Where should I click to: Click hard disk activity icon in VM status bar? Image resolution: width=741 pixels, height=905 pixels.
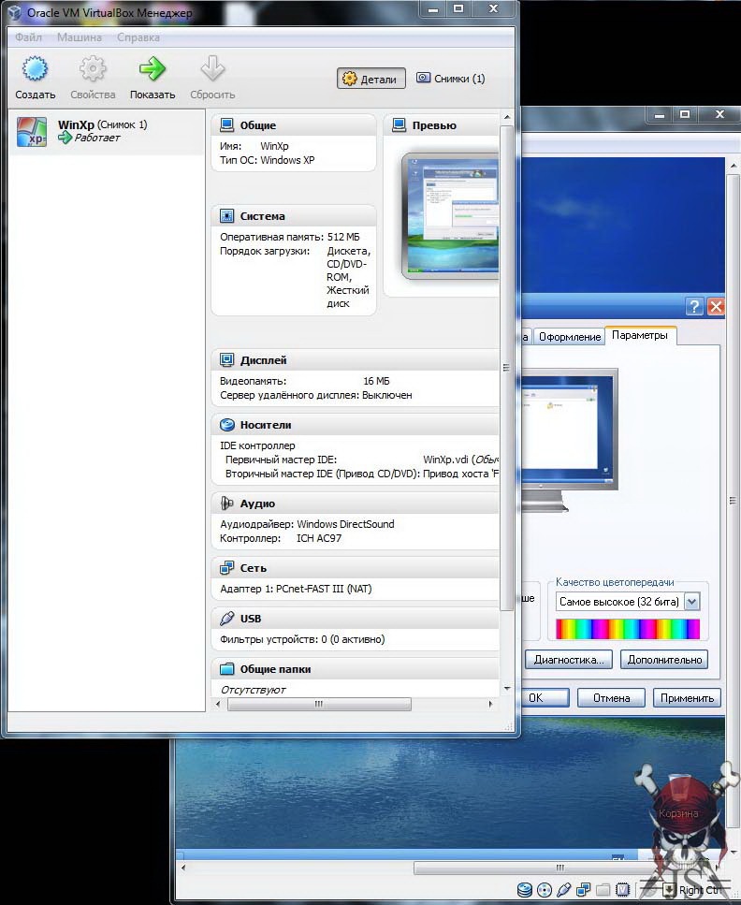525,890
